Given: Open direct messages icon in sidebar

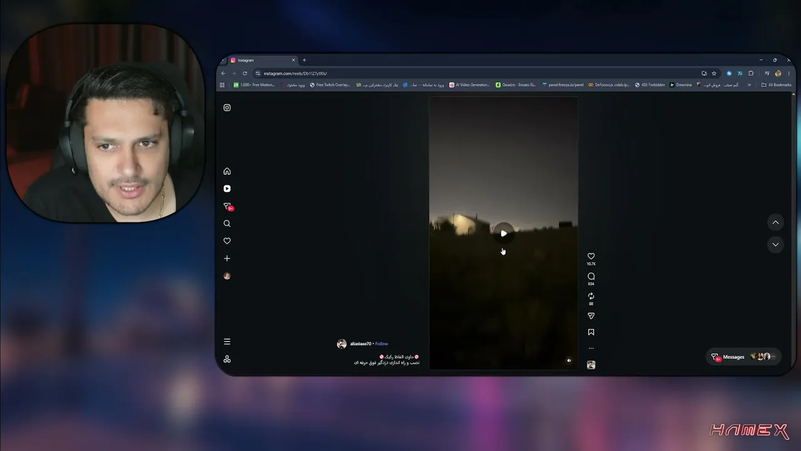Looking at the screenshot, I should click(228, 206).
